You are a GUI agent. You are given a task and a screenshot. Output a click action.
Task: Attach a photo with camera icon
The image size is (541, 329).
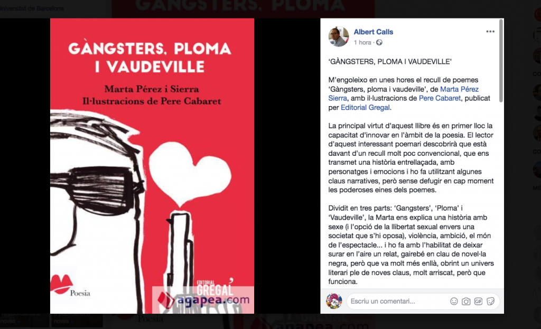466,302
